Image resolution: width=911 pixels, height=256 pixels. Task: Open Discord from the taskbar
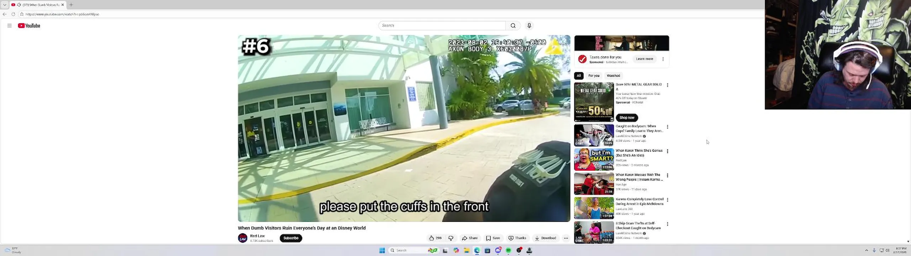[498, 250]
